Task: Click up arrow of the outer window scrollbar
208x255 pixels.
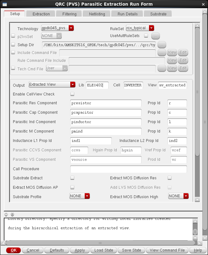Action: click(205, 11)
